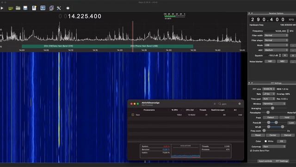The image size is (296, 167).
Task: Click the remote control computers icon
Action: pos(51,8)
